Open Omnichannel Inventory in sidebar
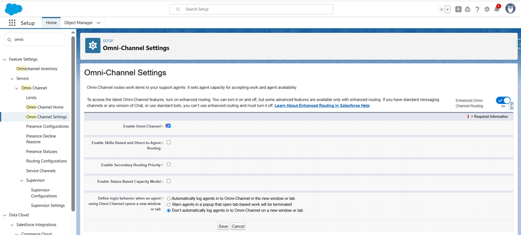Screen dimensions: 521x235 37,69
